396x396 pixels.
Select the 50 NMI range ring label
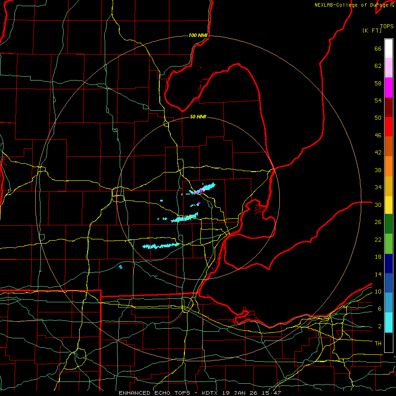pos(198,117)
